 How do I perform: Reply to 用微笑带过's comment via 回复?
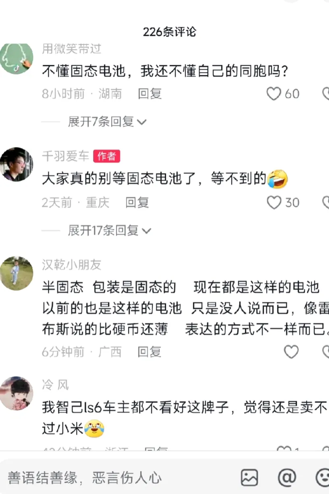150,94
